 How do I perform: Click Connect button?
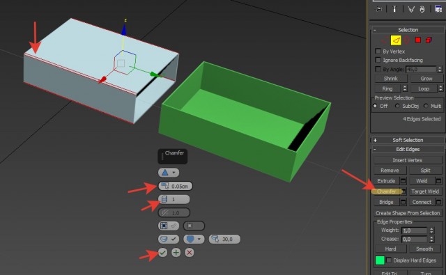[422, 202]
